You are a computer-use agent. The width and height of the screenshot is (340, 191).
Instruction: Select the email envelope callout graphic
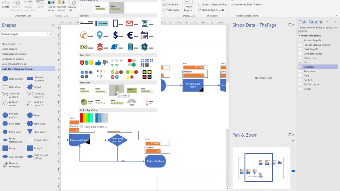[132, 24]
